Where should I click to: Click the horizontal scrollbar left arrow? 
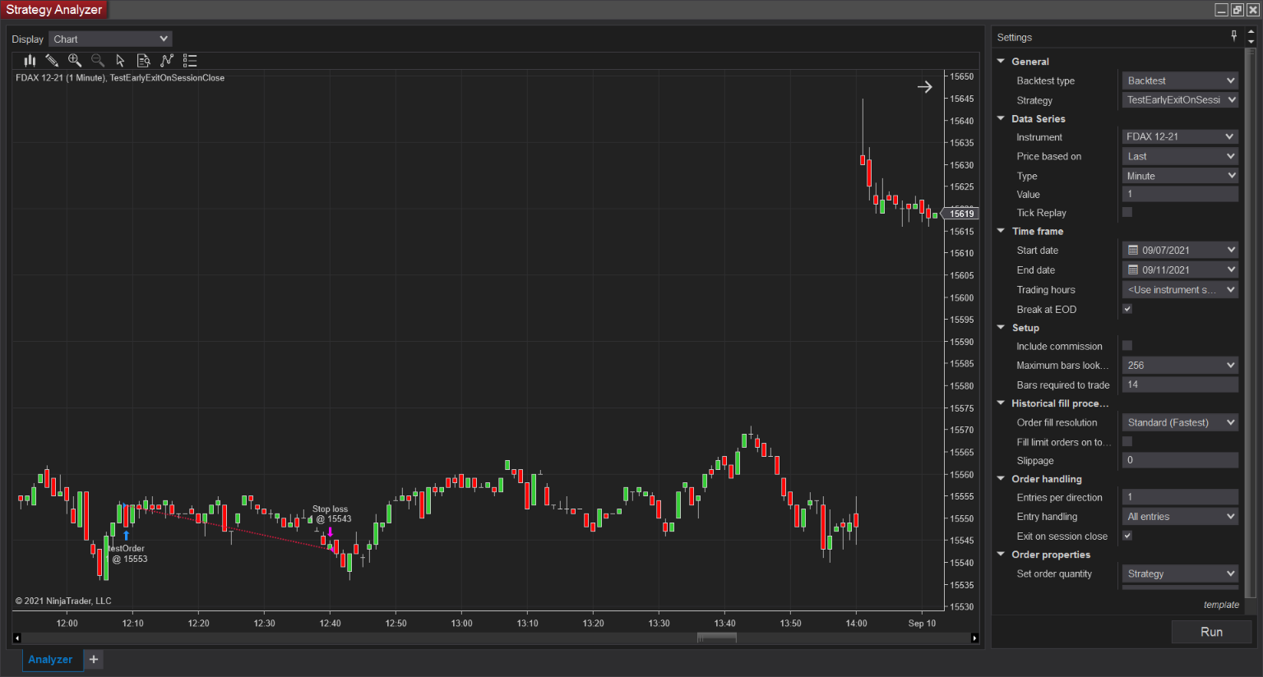pos(17,638)
